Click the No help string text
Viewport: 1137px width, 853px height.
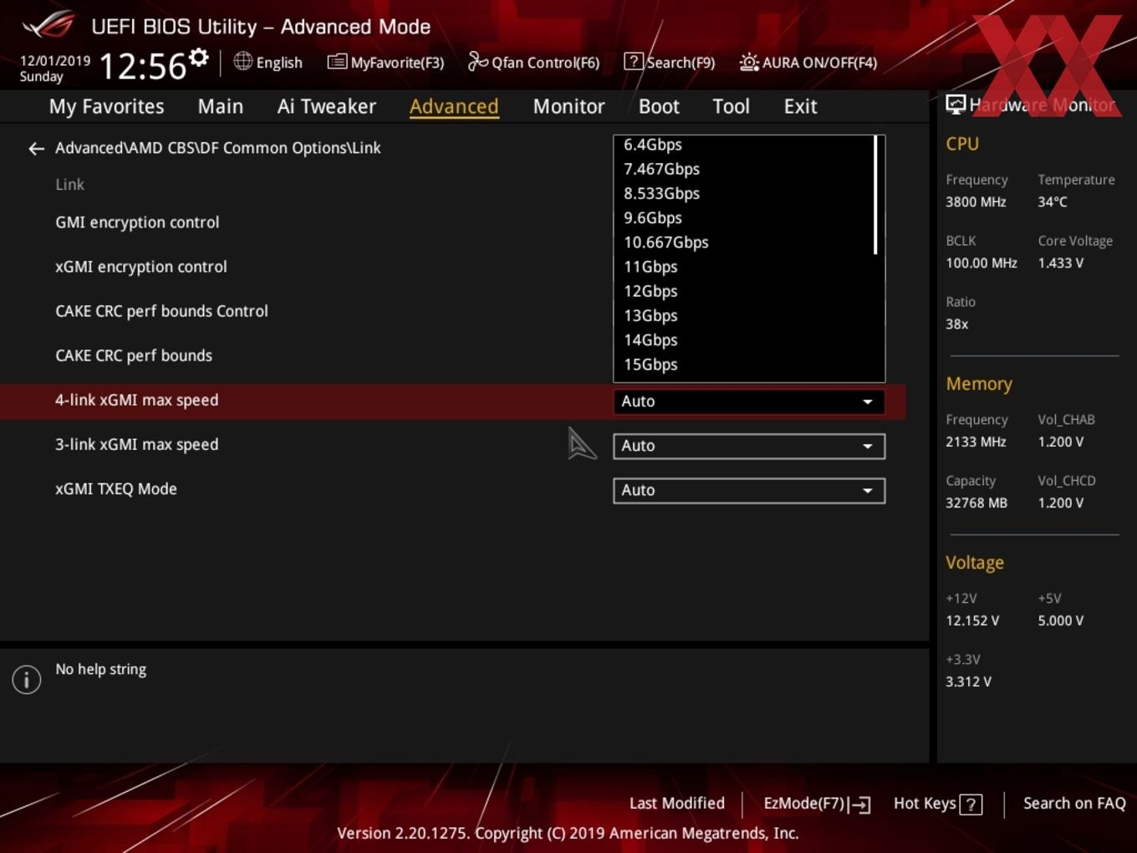(x=100, y=669)
